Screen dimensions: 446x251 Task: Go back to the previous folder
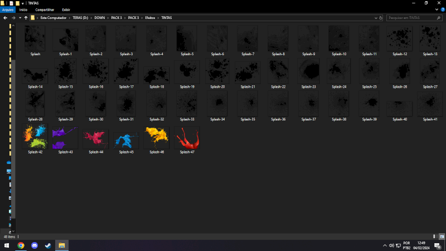(x=5, y=18)
